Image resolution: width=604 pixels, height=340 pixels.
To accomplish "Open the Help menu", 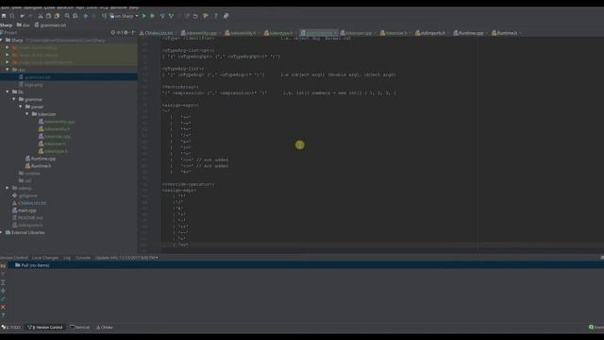I will coord(134,8).
